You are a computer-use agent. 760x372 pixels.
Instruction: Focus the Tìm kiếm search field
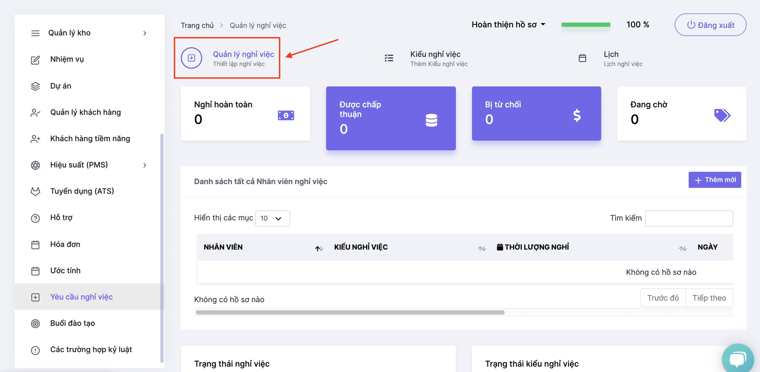[689, 218]
